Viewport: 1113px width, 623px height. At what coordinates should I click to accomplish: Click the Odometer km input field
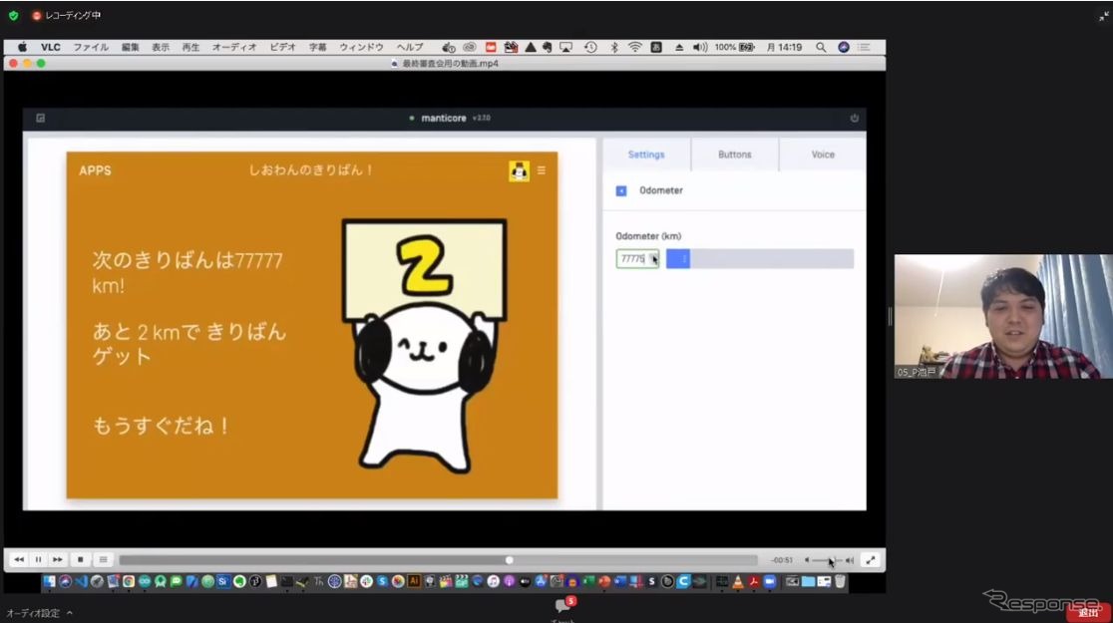pyautogui.click(x=636, y=259)
